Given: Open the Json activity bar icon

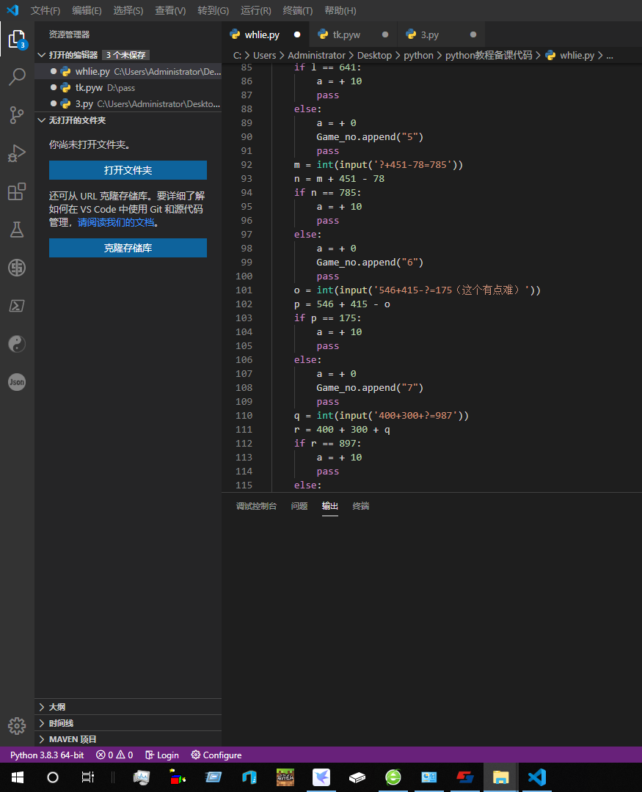Looking at the screenshot, I should [17, 382].
